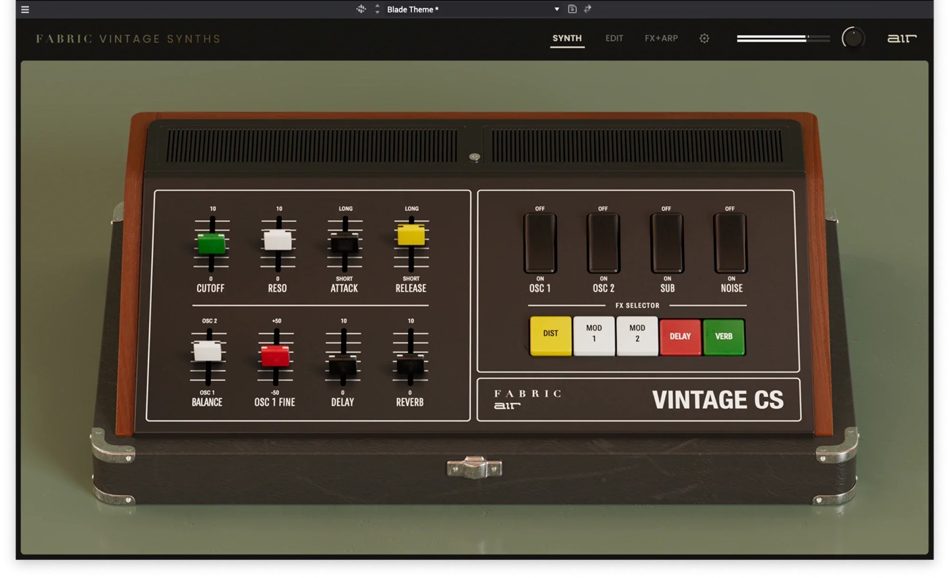The width and height of the screenshot is (949, 578).
Task: Click the green CUTOFF slider cap
Action: [x=212, y=243]
